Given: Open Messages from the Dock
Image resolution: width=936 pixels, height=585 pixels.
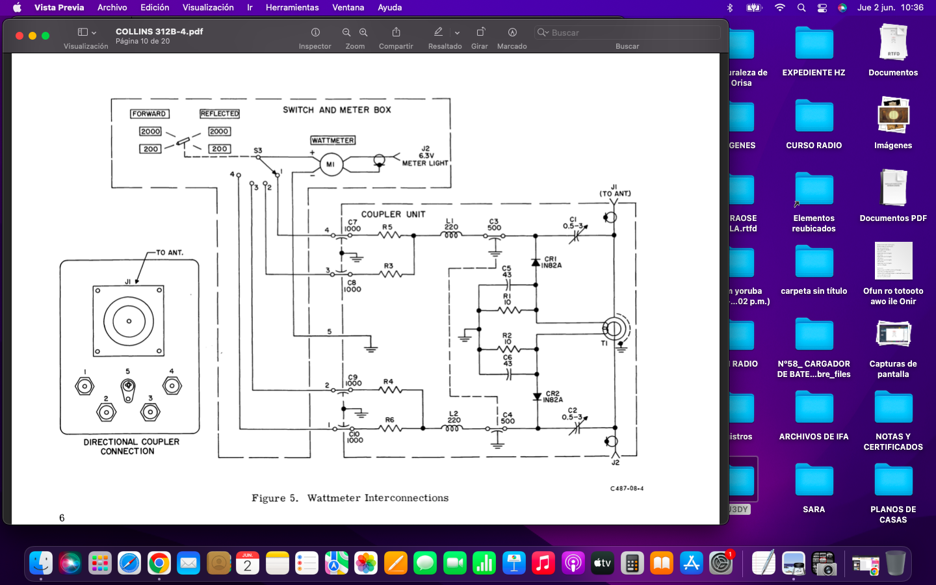Looking at the screenshot, I should [x=425, y=563].
